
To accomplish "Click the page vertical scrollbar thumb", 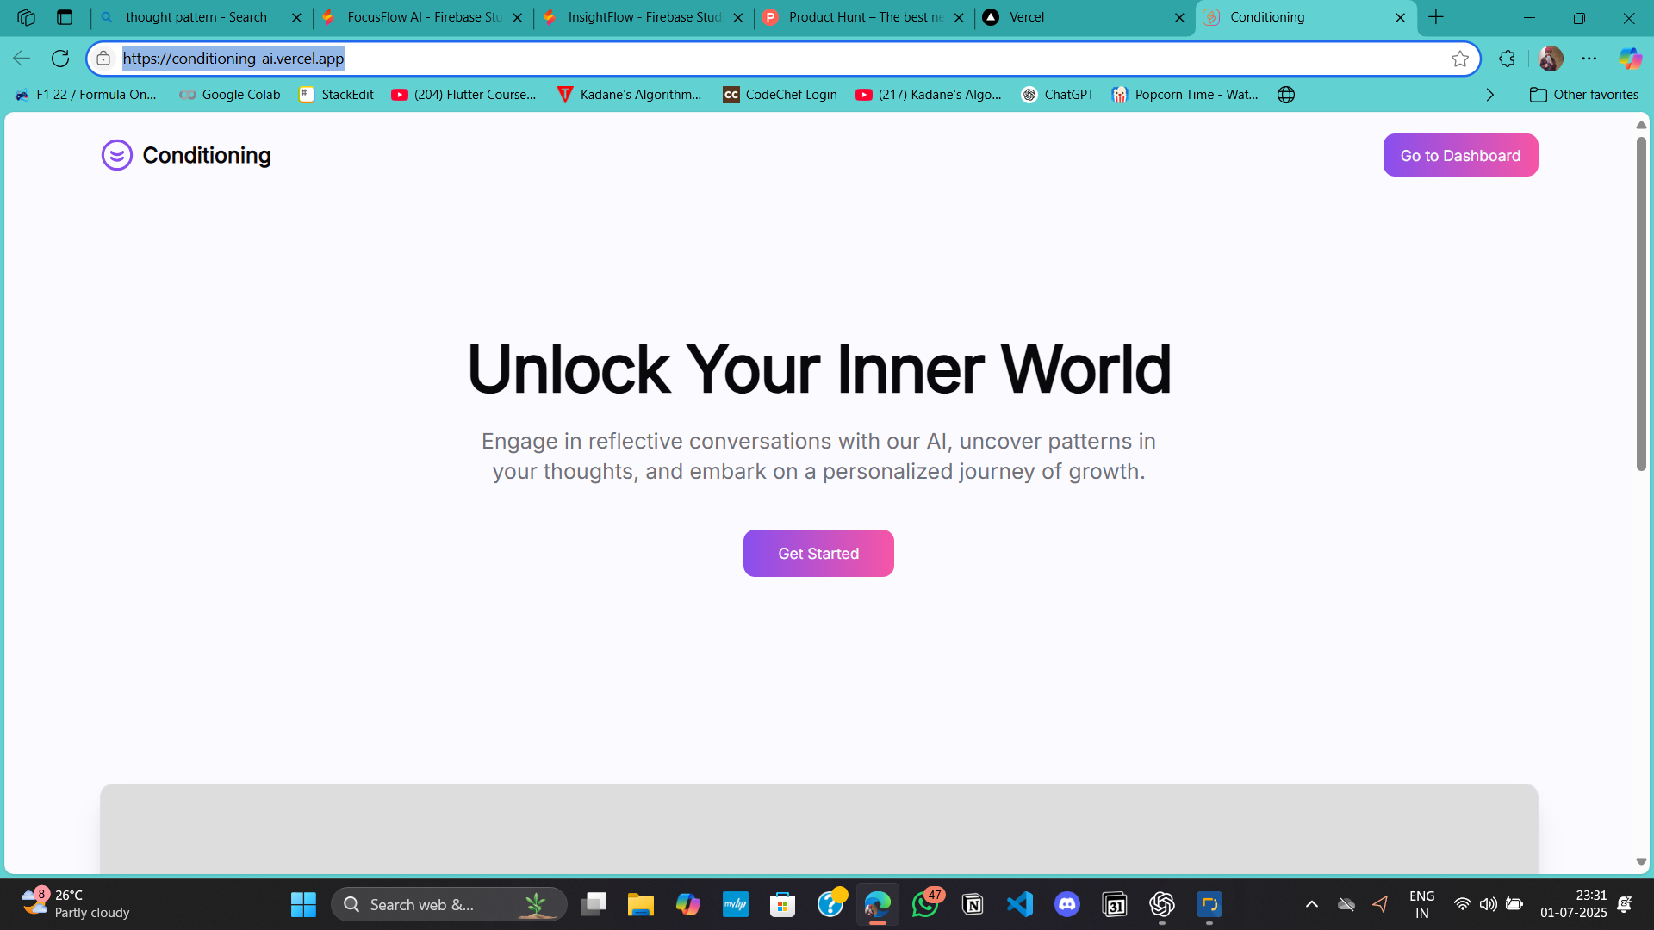I will click(1641, 301).
